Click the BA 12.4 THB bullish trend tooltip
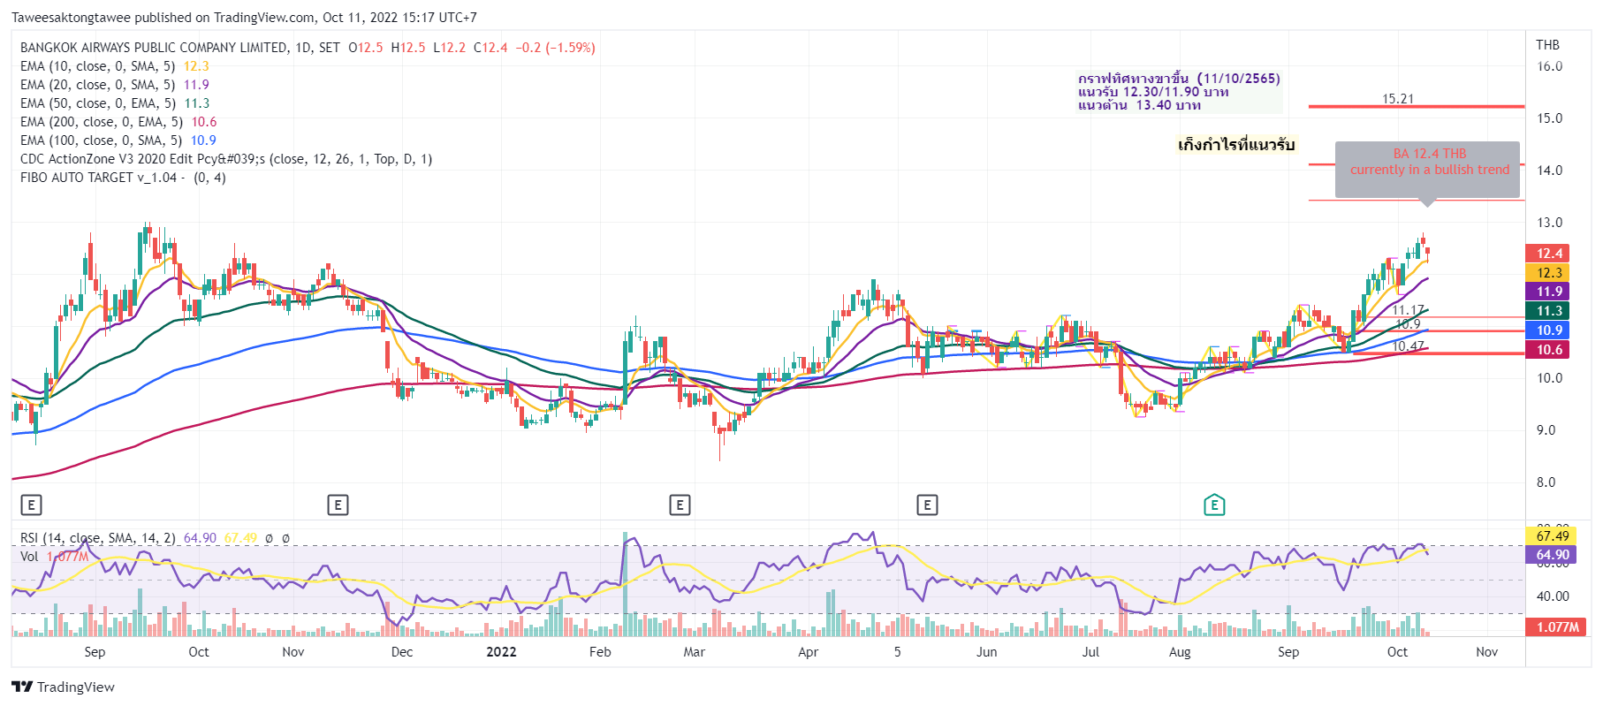This screenshot has height=706, width=1603. point(1428,171)
